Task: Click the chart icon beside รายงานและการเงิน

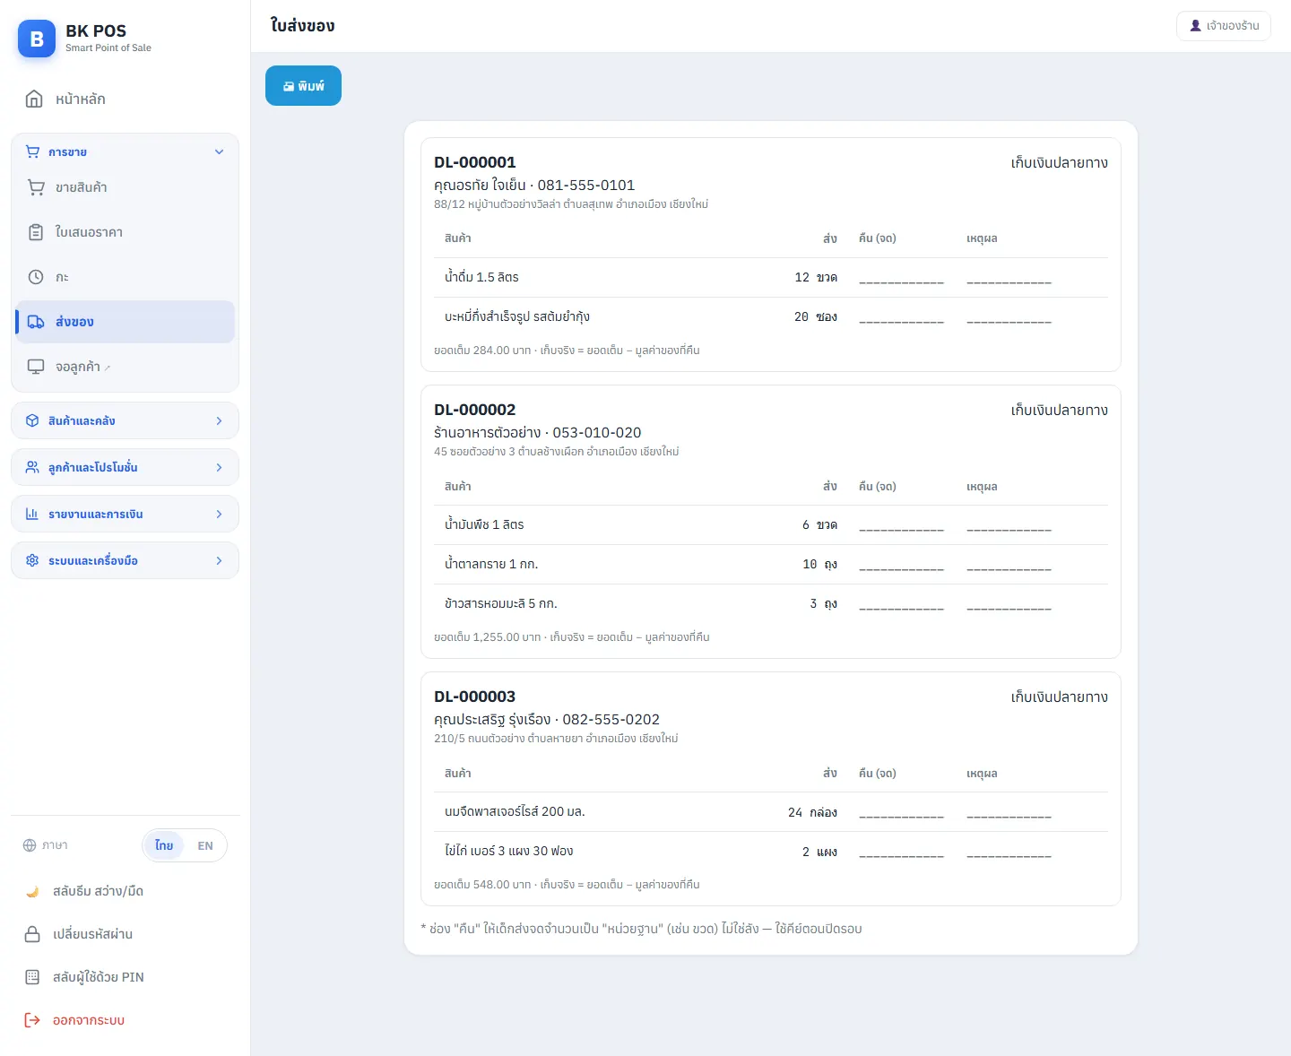Action: click(x=32, y=514)
